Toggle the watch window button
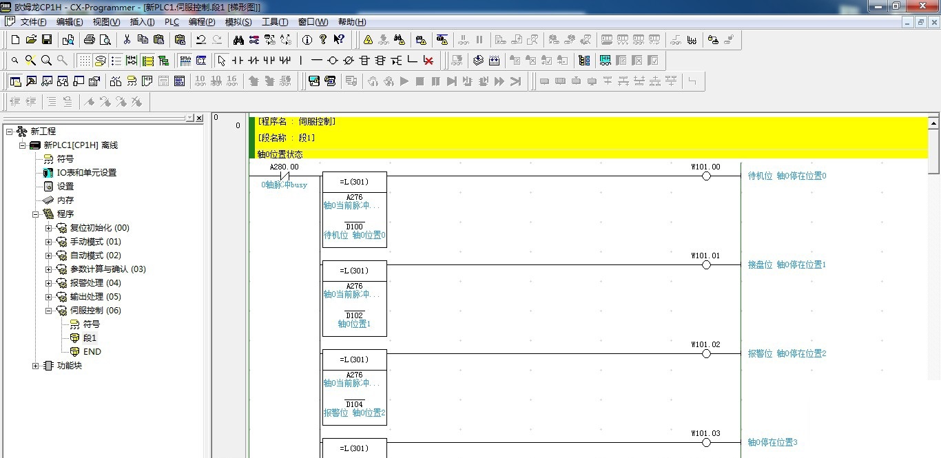 coord(47,81)
